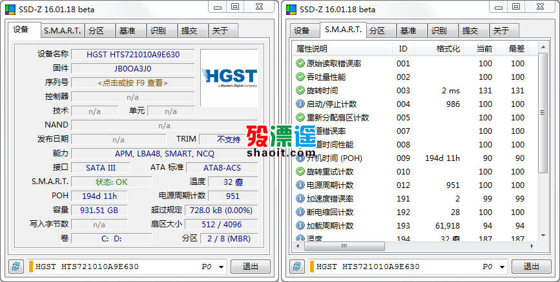The height and width of the screenshot is (282, 560).
Task: Click the 728.0 kB (0.00%) value
Action: (221, 210)
